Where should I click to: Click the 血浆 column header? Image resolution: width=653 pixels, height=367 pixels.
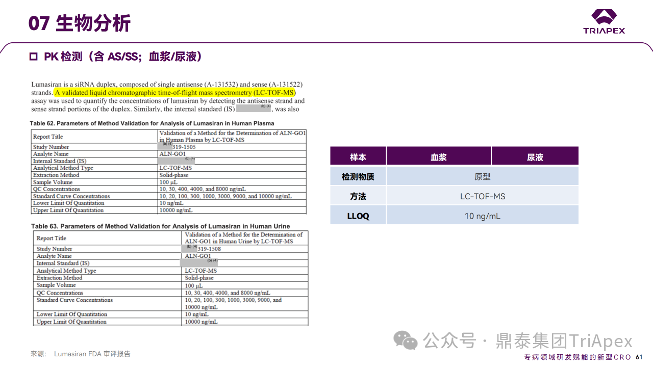tap(438, 157)
